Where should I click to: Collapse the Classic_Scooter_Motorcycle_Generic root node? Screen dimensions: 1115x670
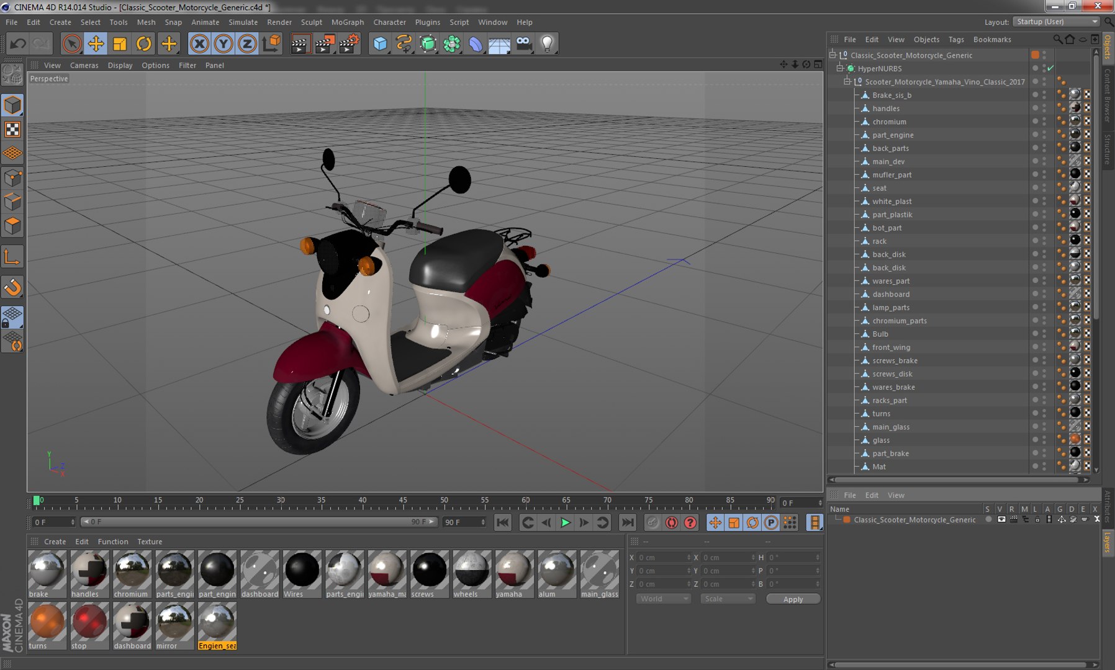[833, 55]
